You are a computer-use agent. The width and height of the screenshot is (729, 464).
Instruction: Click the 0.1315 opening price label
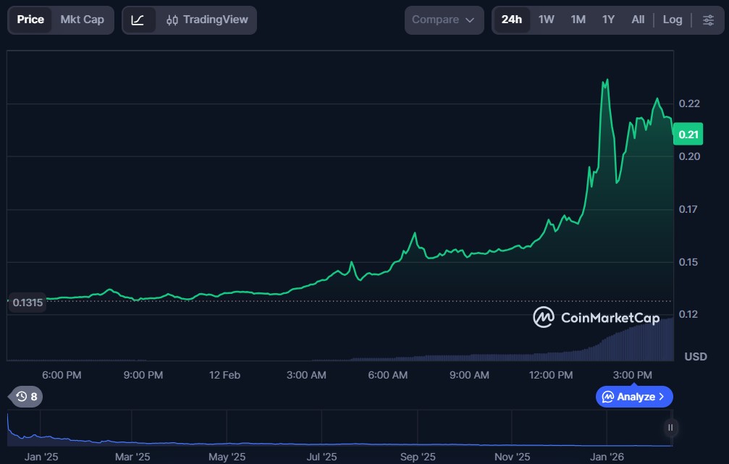click(x=28, y=303)
